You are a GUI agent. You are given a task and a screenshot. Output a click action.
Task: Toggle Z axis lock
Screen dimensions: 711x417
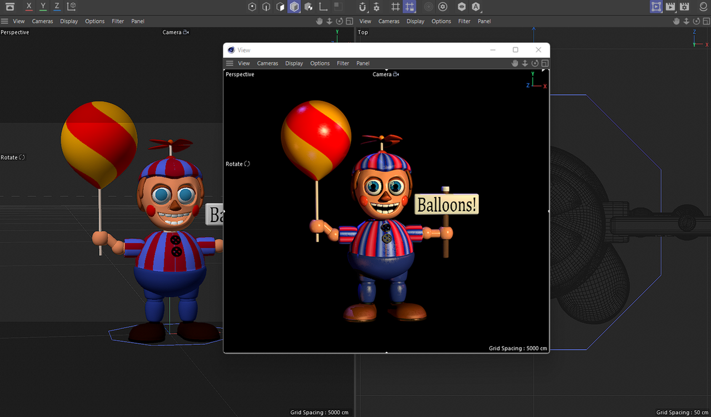coord(57,7)
